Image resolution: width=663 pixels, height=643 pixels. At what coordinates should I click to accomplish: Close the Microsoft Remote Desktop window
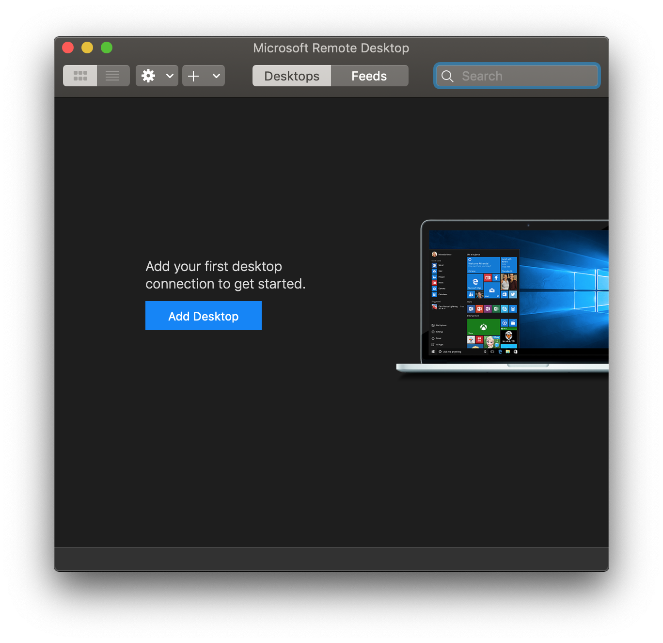(68, 48)
